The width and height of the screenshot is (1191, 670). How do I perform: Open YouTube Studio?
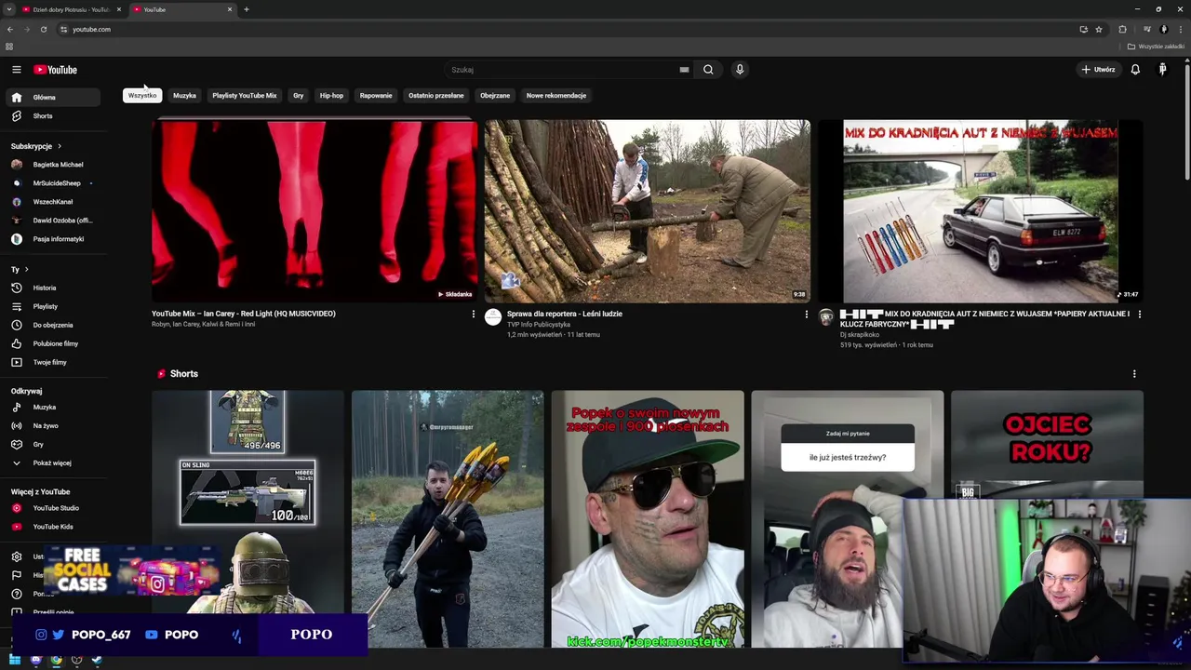52,508
